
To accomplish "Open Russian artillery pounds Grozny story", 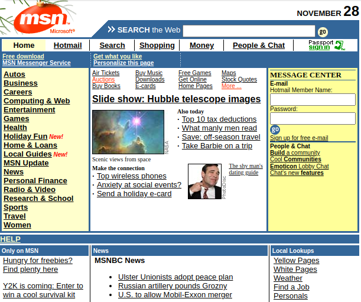I will [x=173, y=286].
